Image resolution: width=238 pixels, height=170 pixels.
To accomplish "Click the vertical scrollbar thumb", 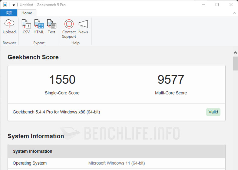I will pos(235,63).
